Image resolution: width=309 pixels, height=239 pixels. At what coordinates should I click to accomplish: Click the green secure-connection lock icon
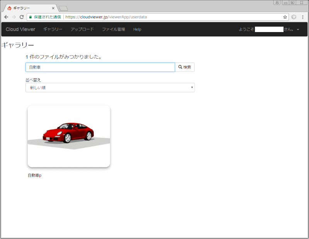click(x=31, y=17)
